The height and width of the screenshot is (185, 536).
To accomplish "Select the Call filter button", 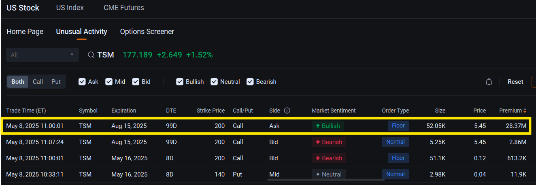I will pos(38,82).
